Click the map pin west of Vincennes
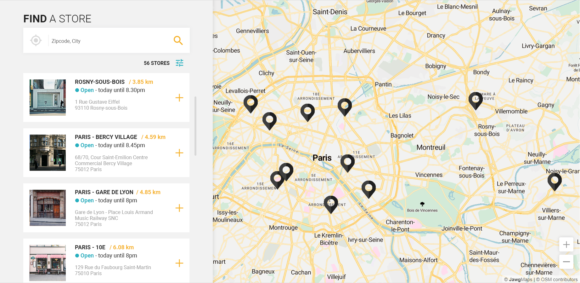This screenshot has width=580, height=283. [369, 189]
